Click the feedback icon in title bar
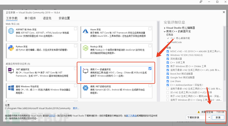Image resolution: width=228 pixels, height=126 pixels. [x=201, y=2]
